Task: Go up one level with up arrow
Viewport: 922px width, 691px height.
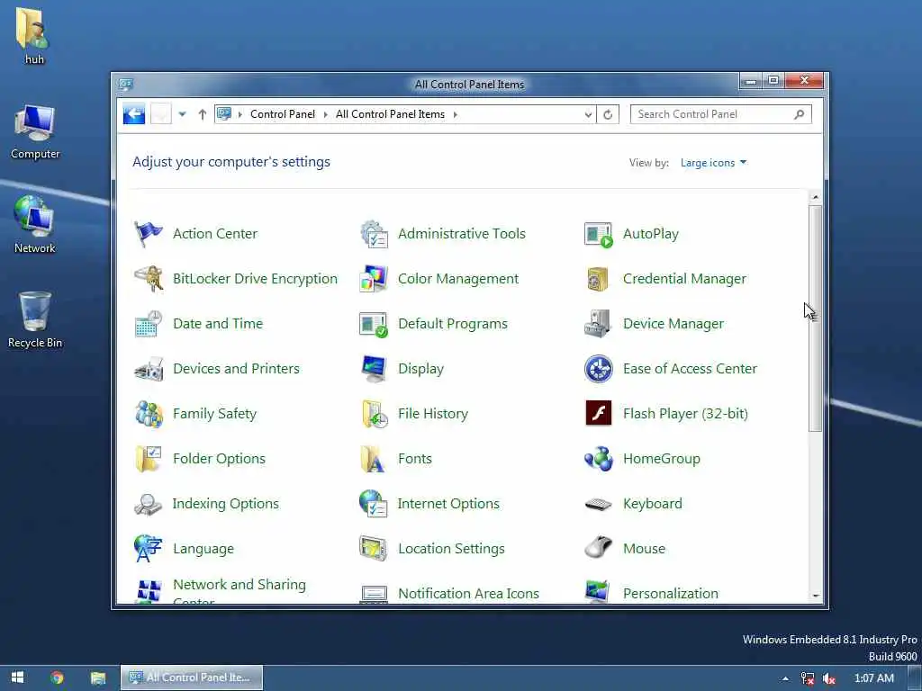Action: click(203, 114)
